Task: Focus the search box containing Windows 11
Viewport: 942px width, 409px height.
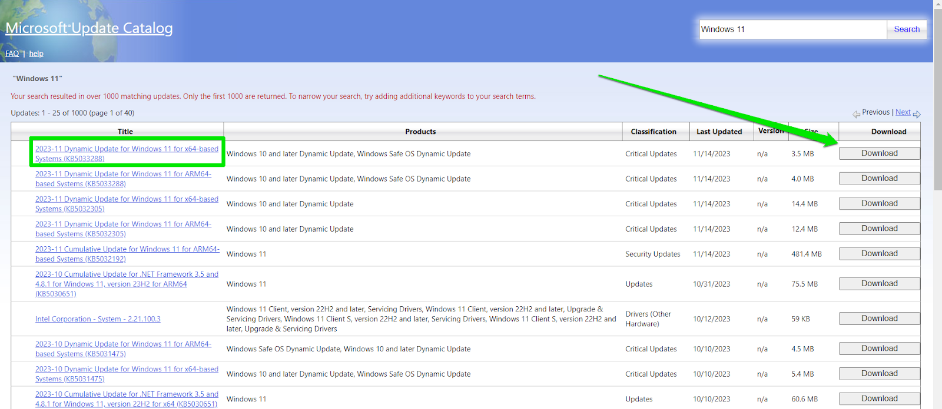Action: (x=793, y=29)
